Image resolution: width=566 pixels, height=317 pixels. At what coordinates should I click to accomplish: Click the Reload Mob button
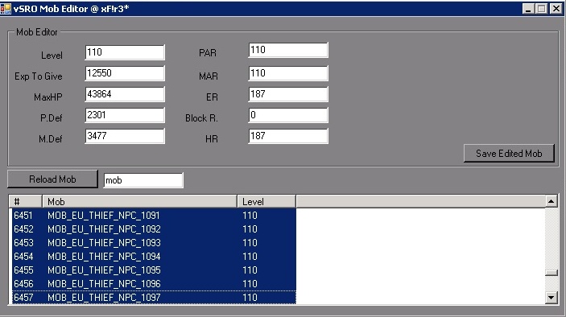tap(52, 179)
